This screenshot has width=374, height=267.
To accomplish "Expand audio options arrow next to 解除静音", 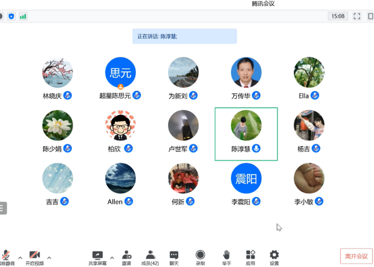I will click(x=20, y=257).
